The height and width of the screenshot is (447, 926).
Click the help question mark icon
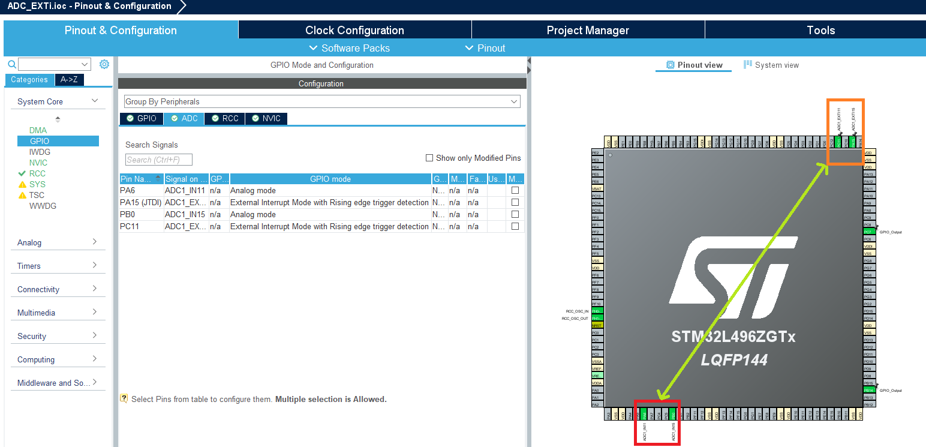(124, 398)
